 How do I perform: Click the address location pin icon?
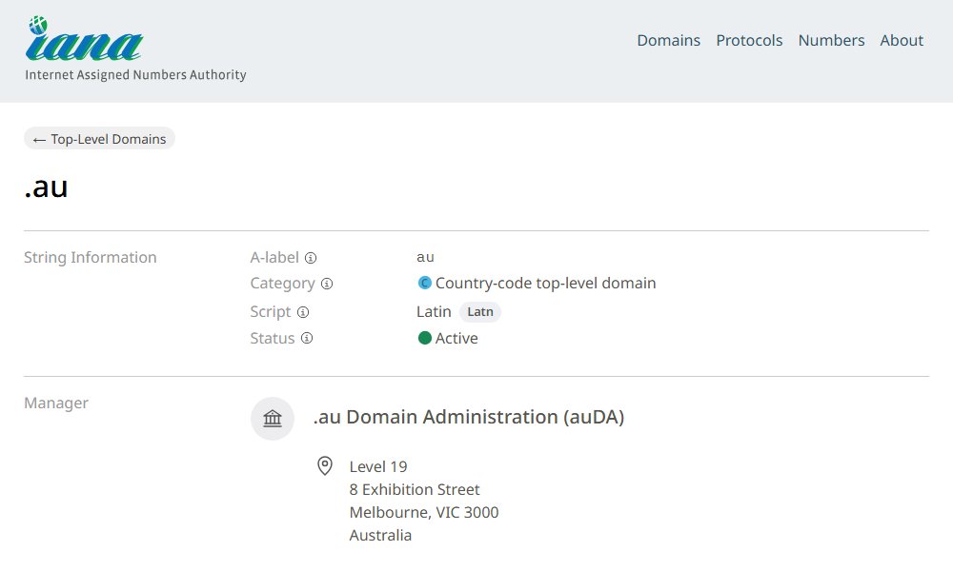click(325, 466)
